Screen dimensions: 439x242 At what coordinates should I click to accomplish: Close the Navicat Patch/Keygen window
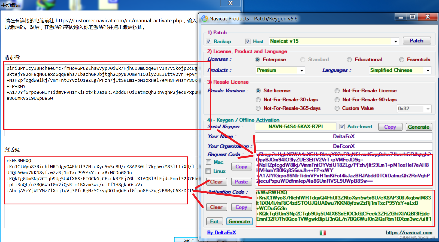coord(428,17)
